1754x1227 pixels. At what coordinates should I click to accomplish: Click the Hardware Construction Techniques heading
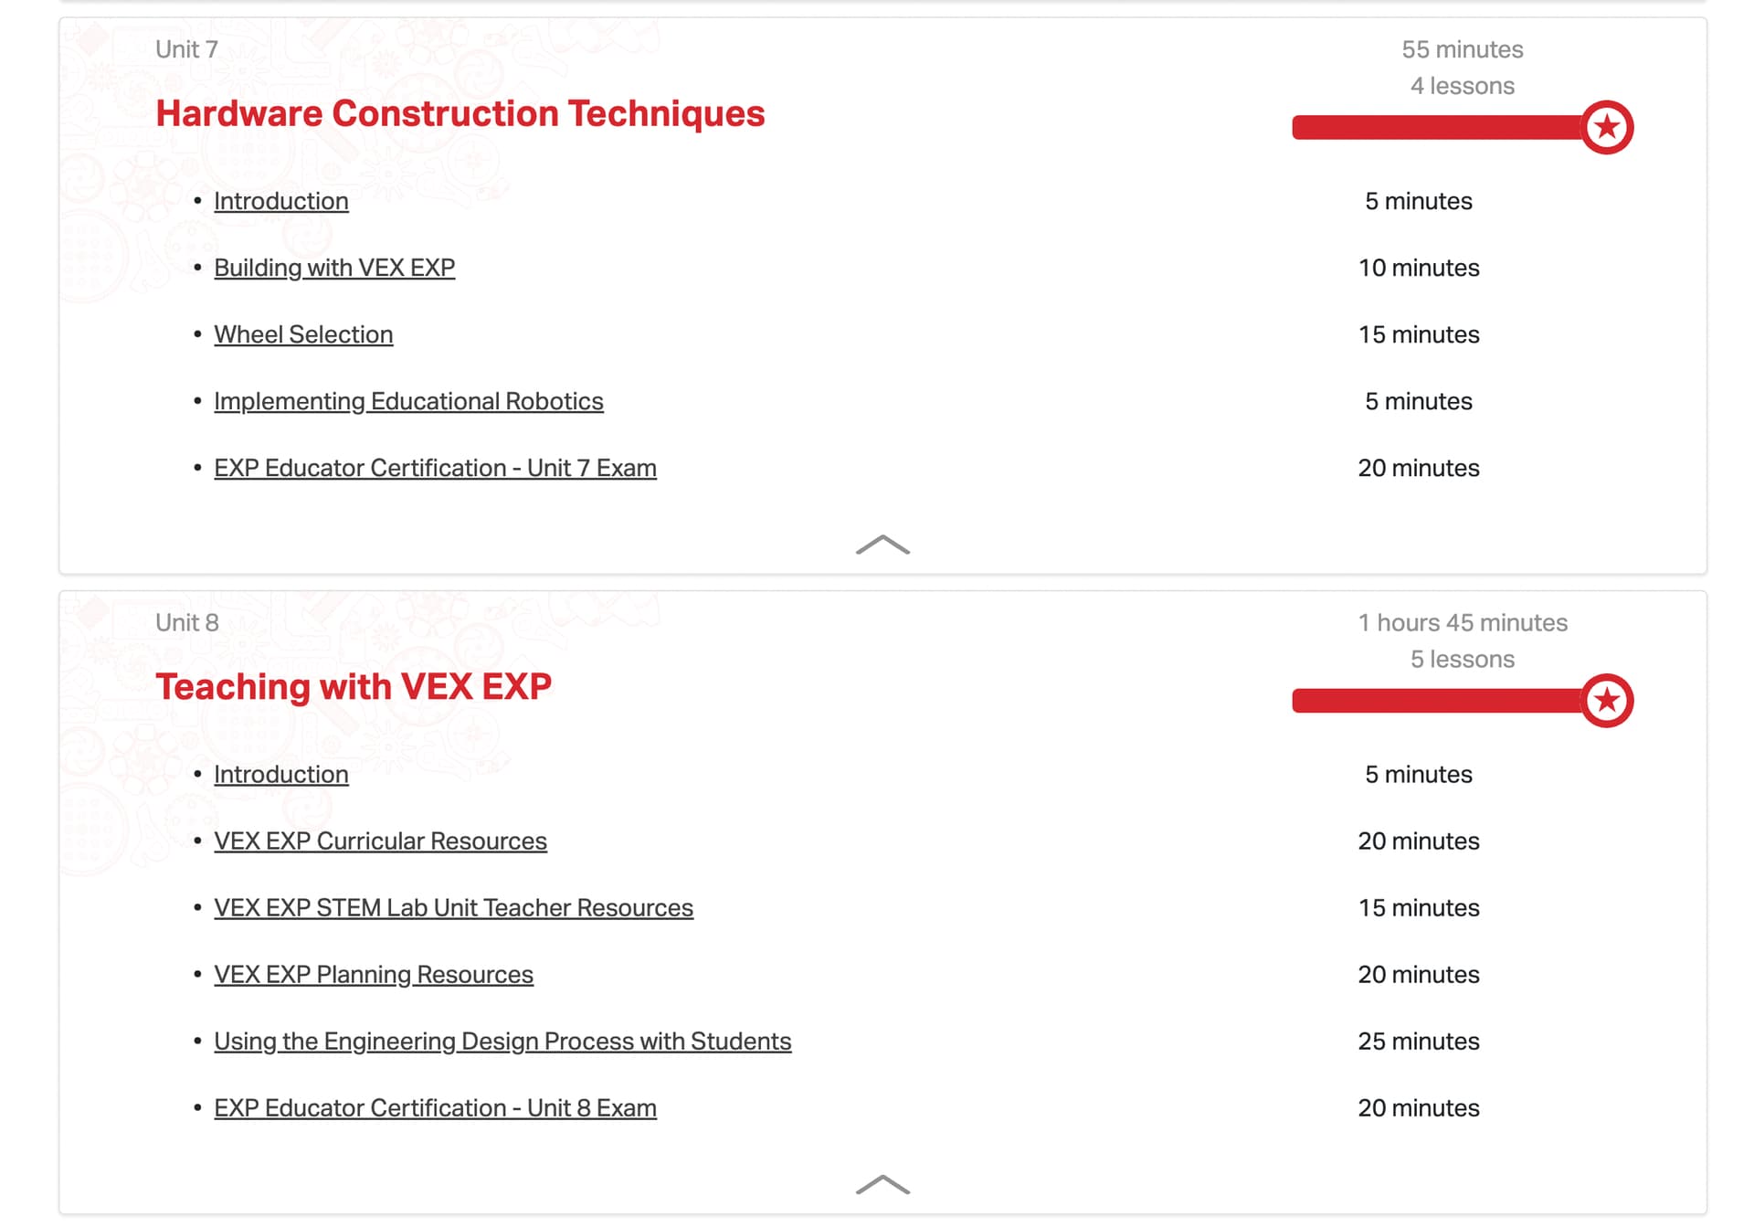[460, 114]
